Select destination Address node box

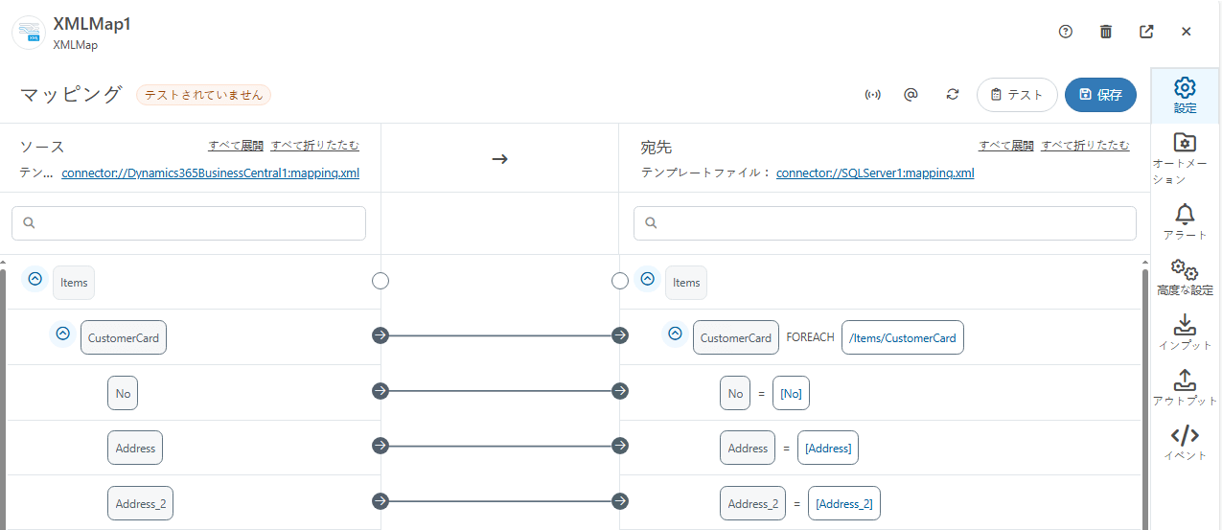[748, 448]
